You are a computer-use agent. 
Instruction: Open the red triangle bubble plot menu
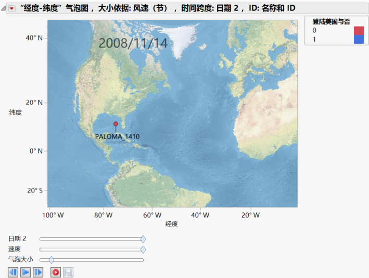point(12,8)
